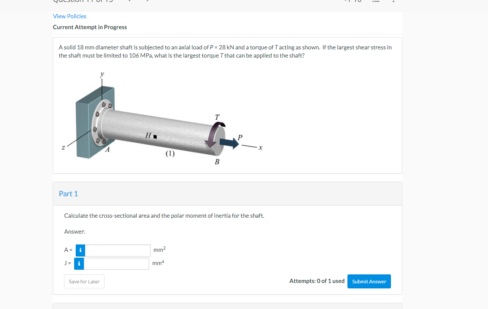Click the Part 1 heading
Screen dimensions: 488x309
(68, 194)
